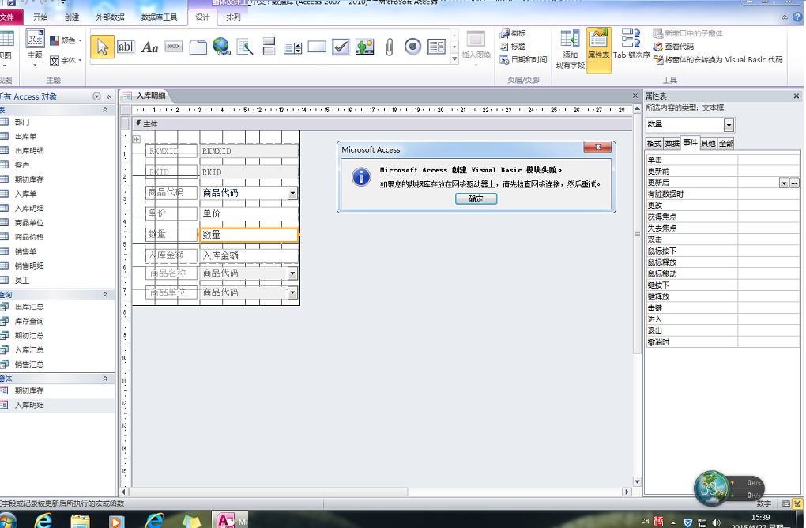Open the 销售汇总 query in navigation pane
The image size is (806, 528).
[29, 364]
